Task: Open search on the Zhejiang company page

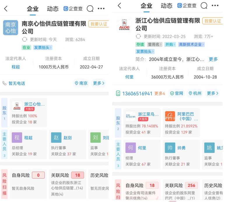Action: point(204,6)
